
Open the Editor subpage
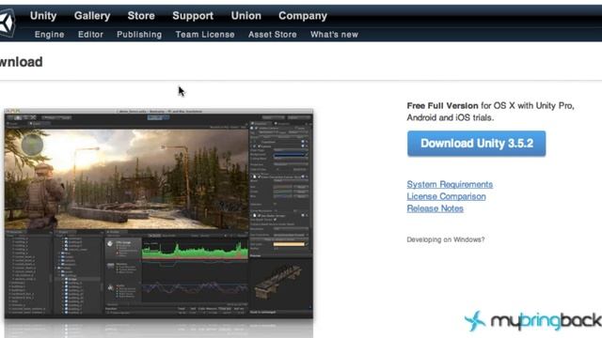pos(90,35)
